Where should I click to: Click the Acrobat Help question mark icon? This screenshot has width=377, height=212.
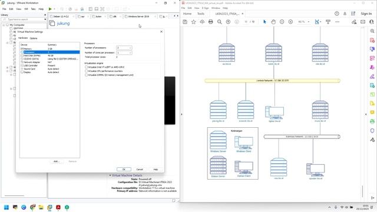coord(336,14)
